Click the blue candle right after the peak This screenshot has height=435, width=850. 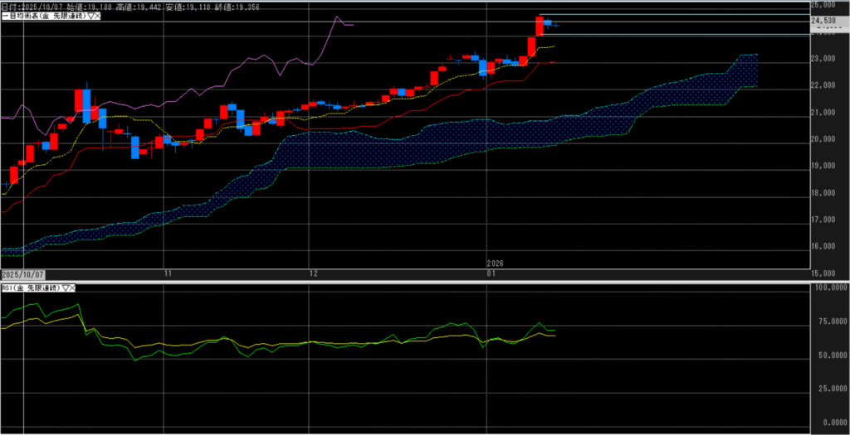click(548, 23)
